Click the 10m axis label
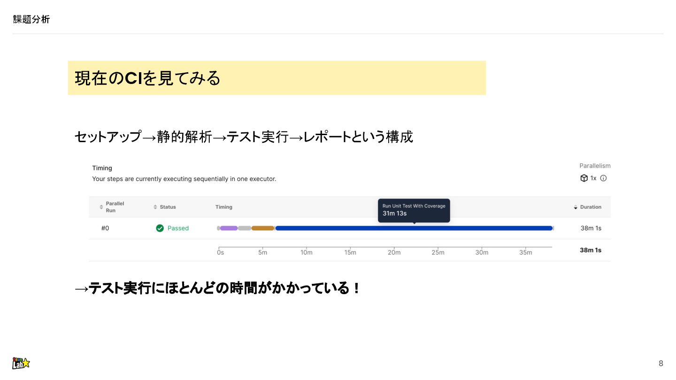This screenshot has width=676, height=380. click(x=307, y=252)
